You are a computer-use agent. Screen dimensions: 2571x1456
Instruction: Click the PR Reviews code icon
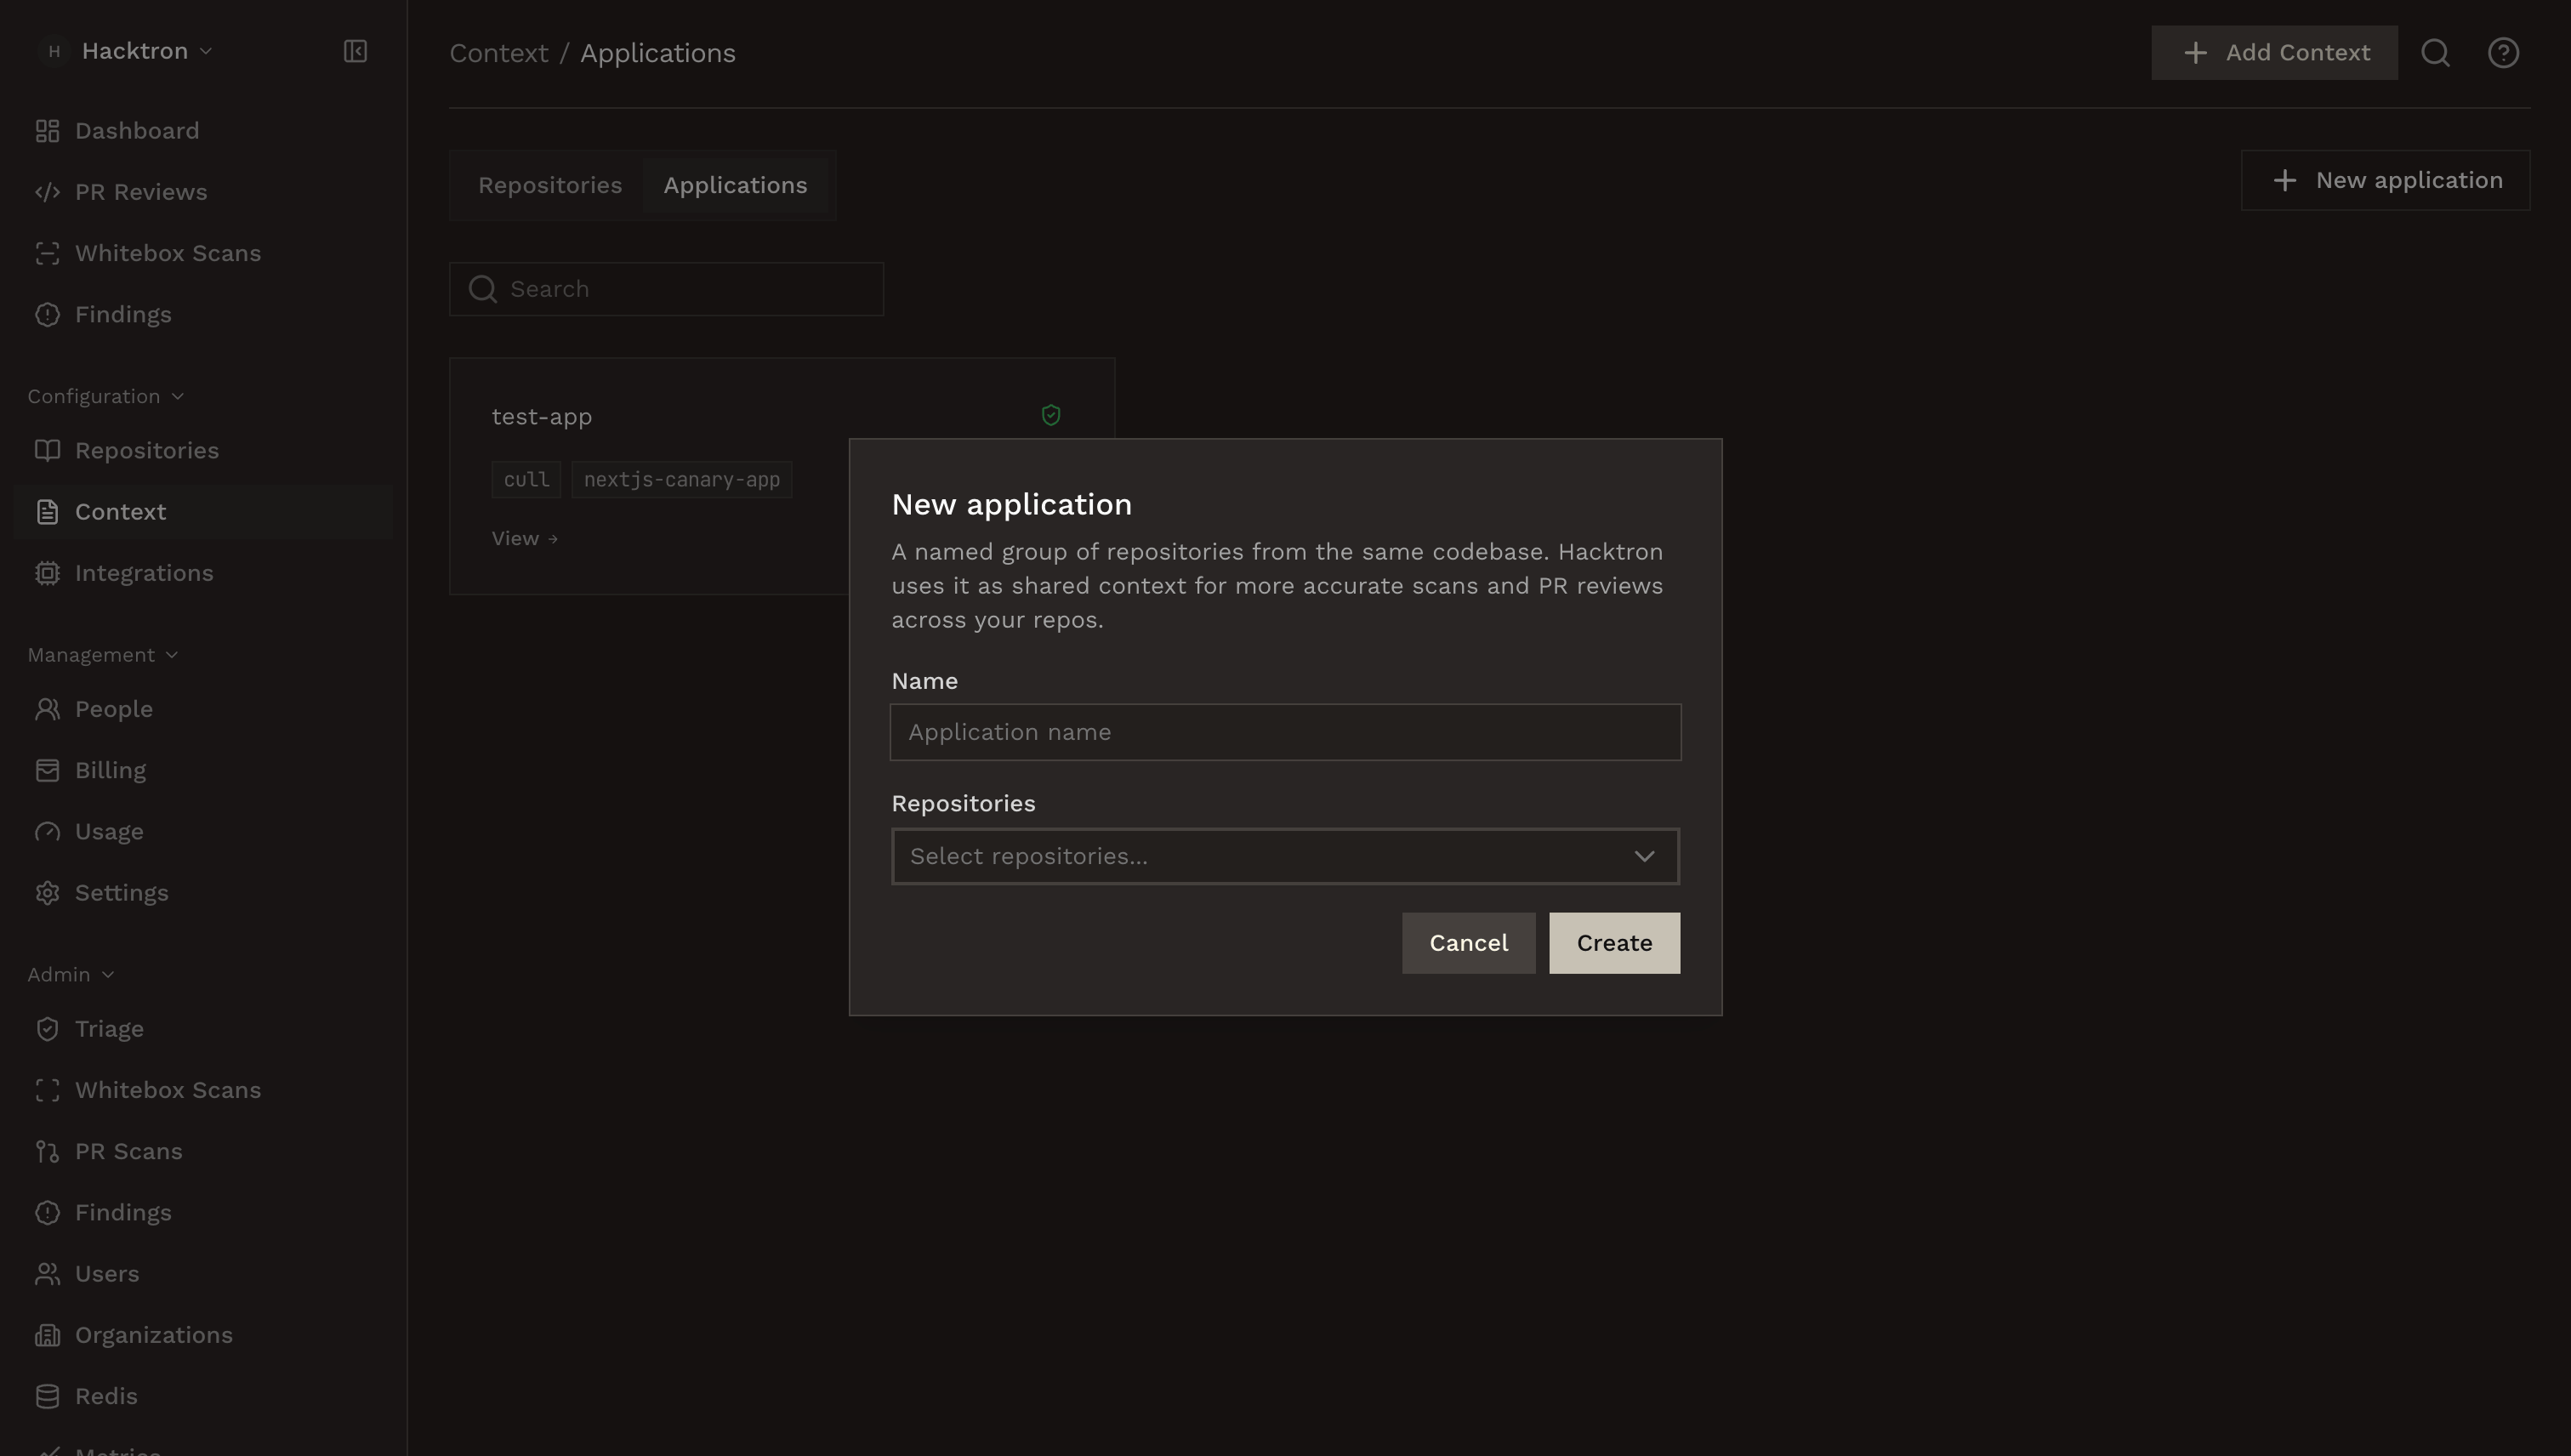tap(47, 192)
